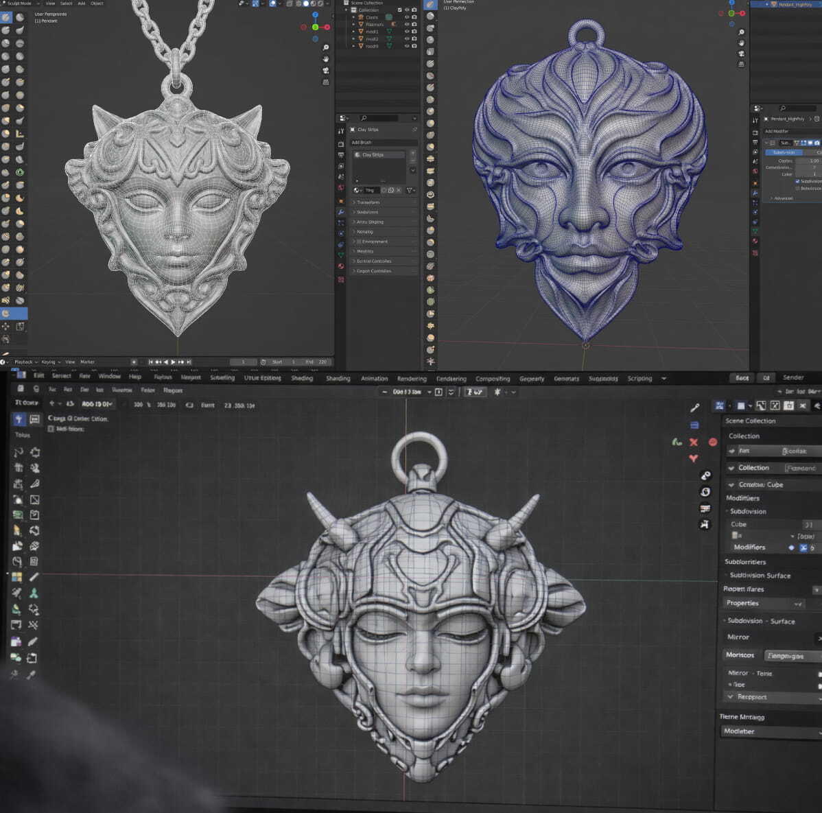Adjust 1.00 value slider in modifier panel
This screenshot has height=813, width=822.
808,161
